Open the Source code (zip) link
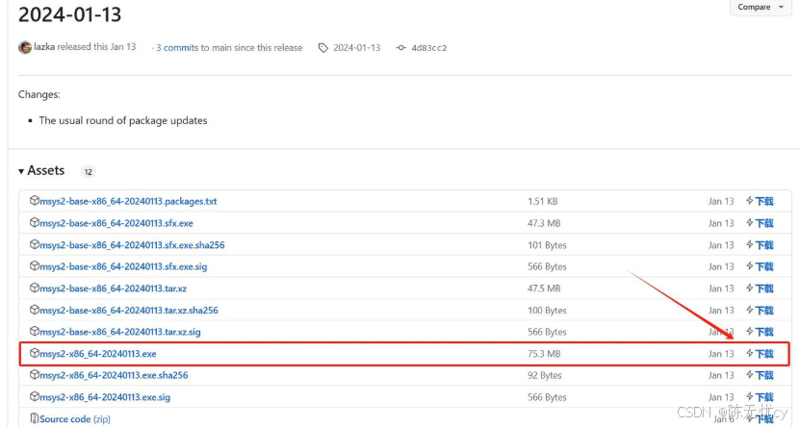Viewport: 799px width, 427px height. click(75, 419)
